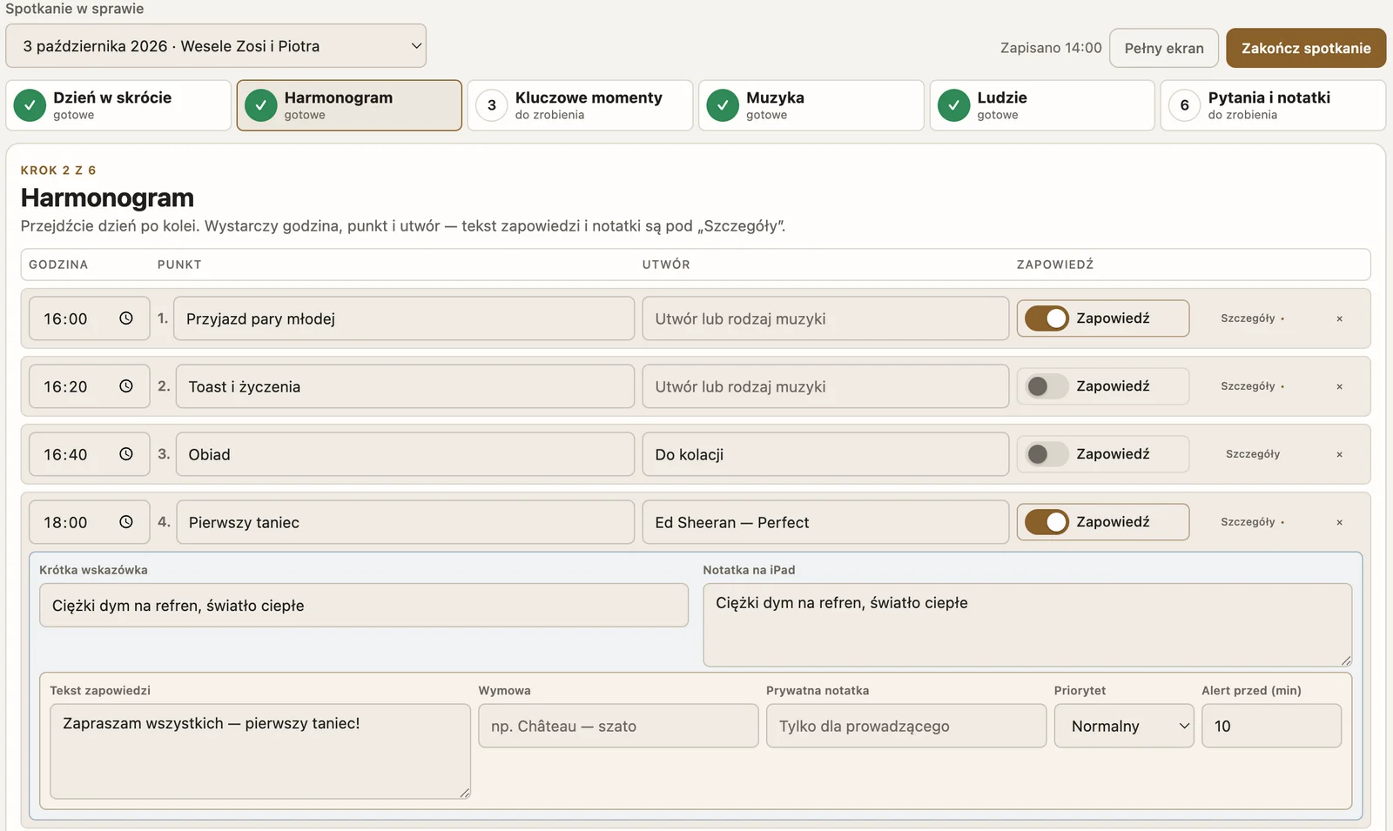Click step number 6 badge
Image resolution: width=1393 pixels, height=831 pixels.
click(x=1184, y=105)
